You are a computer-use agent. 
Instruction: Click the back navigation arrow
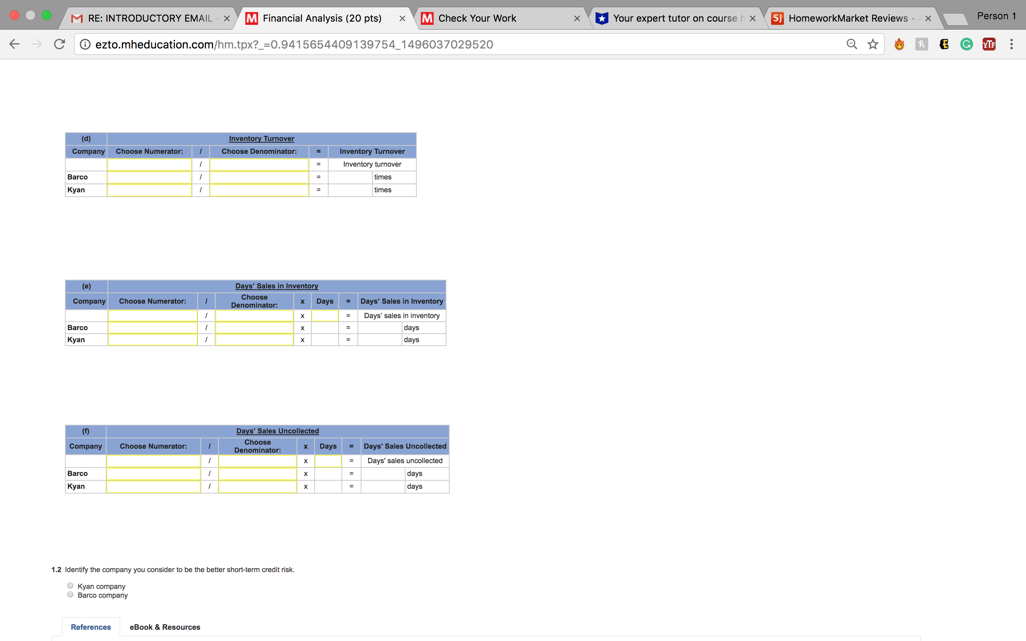tap(14, 44)
